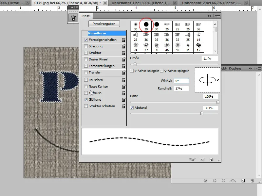
Task: Enable the Transfer checkbox
Action: point(86,72)
